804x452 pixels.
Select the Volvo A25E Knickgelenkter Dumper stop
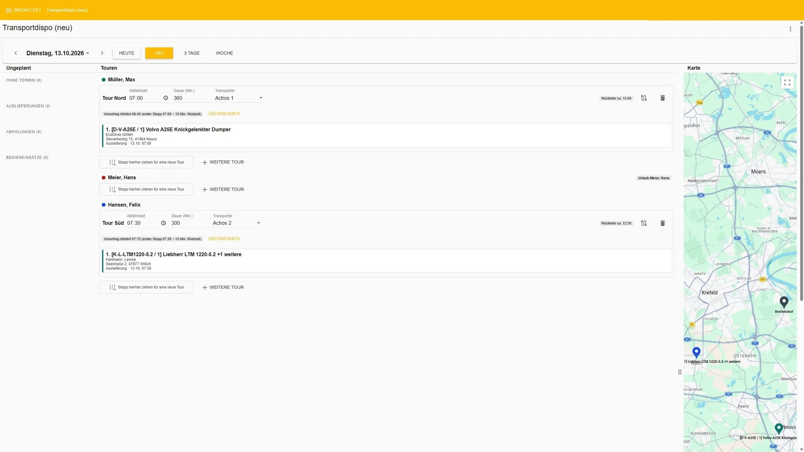coord(387,136)
